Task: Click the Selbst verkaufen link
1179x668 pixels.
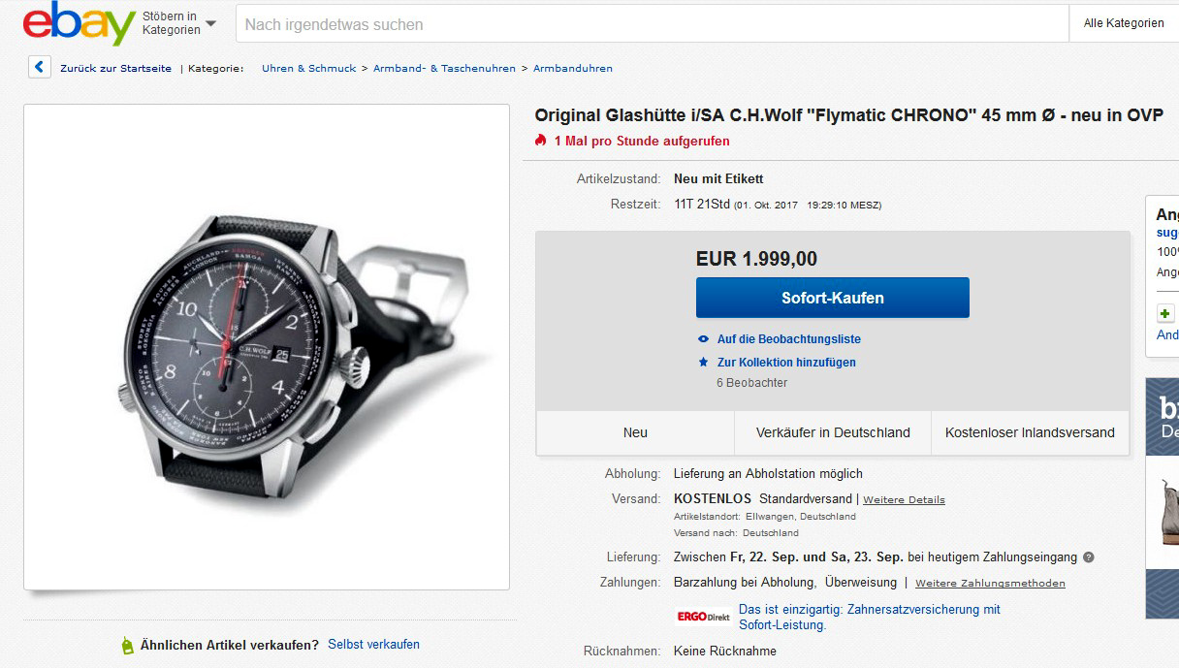Action: point(373,645)
